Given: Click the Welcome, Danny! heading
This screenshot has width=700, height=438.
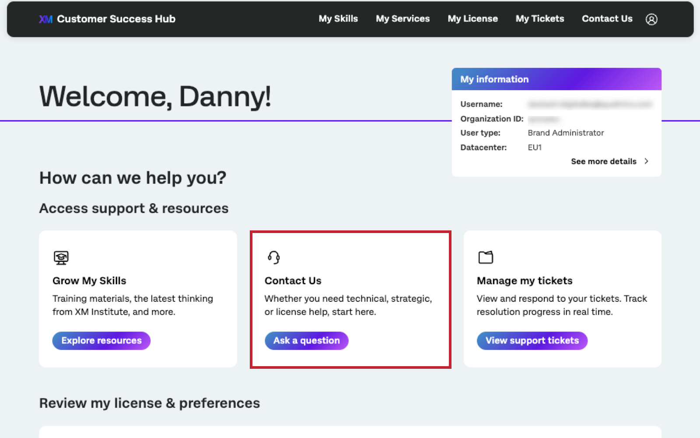Looking at the screenshot, I should (x=155, y=96).
